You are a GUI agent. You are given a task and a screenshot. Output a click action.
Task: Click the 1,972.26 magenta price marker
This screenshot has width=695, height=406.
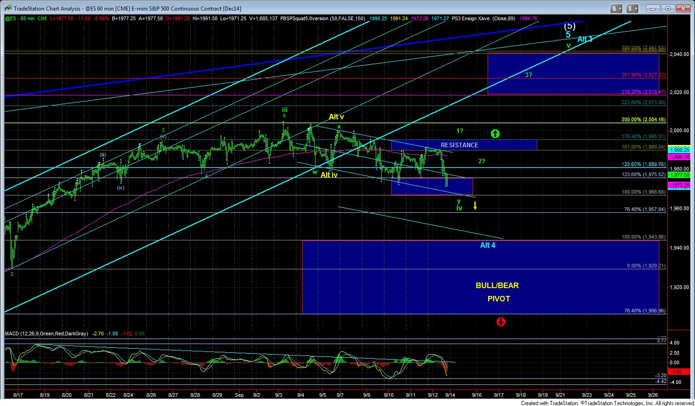680,185
